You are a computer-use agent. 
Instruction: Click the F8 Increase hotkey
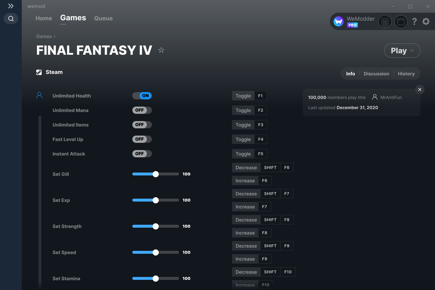point(252,233)
